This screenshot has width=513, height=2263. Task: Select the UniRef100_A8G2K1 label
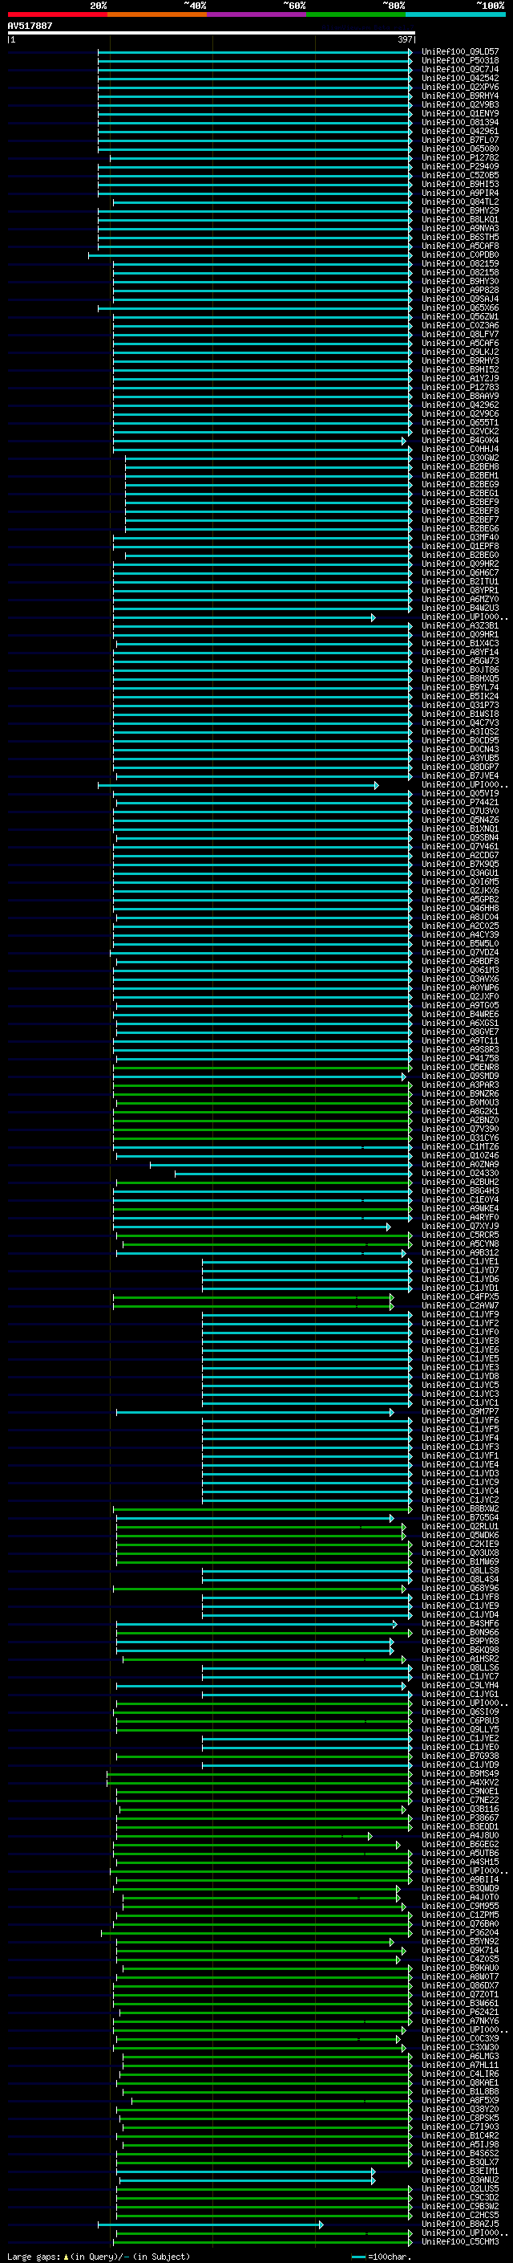459,1111
